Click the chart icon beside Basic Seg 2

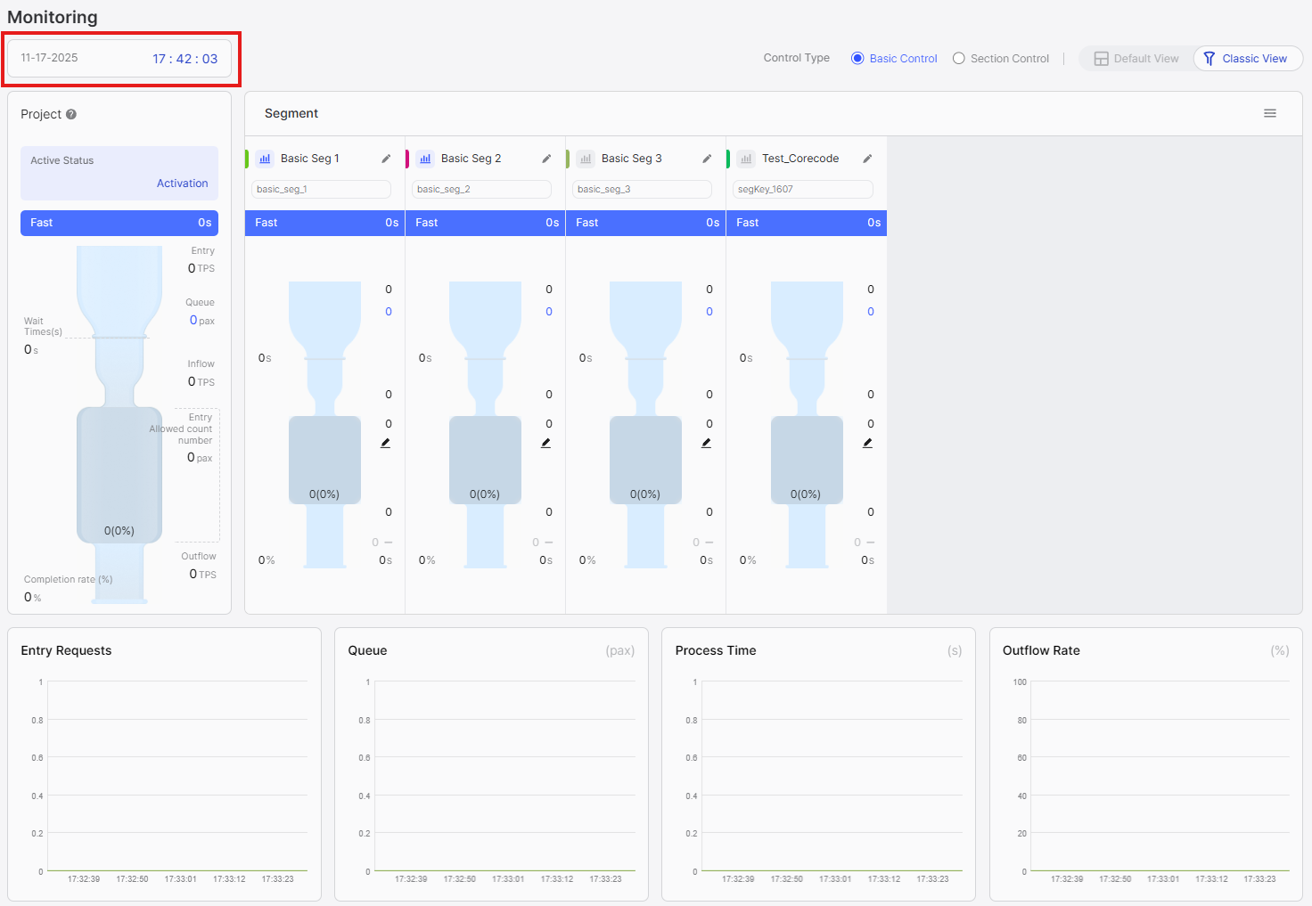tap(425, 159)
